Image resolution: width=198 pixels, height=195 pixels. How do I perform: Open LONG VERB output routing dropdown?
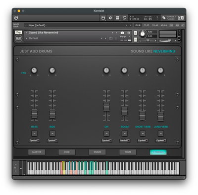pos(161,140)
